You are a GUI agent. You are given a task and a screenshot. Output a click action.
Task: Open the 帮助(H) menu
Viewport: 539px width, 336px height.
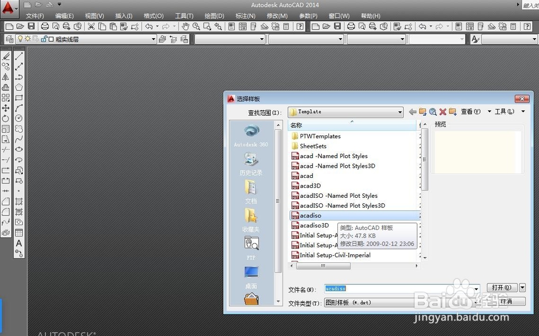[x=370, y=16]
